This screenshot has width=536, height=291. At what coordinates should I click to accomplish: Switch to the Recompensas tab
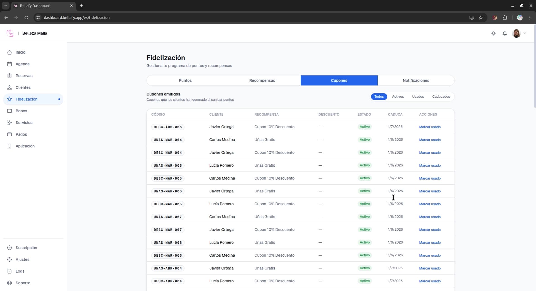(x=262, y=80)
